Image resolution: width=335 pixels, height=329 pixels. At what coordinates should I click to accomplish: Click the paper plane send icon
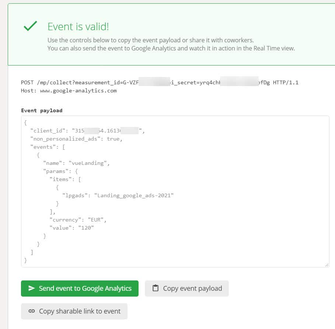click(32, 288)
